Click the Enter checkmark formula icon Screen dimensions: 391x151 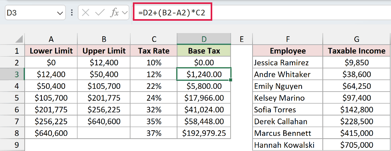tap(100, 13)
